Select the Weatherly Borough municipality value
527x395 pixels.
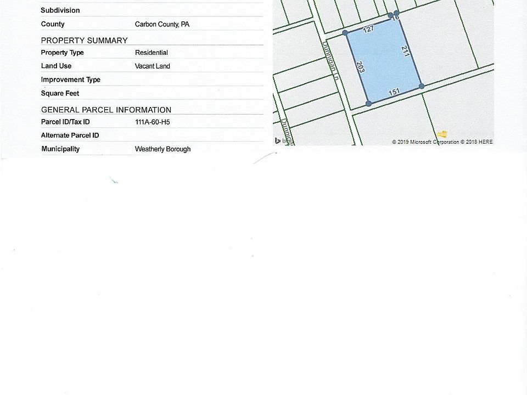click(x=162, y=149)
